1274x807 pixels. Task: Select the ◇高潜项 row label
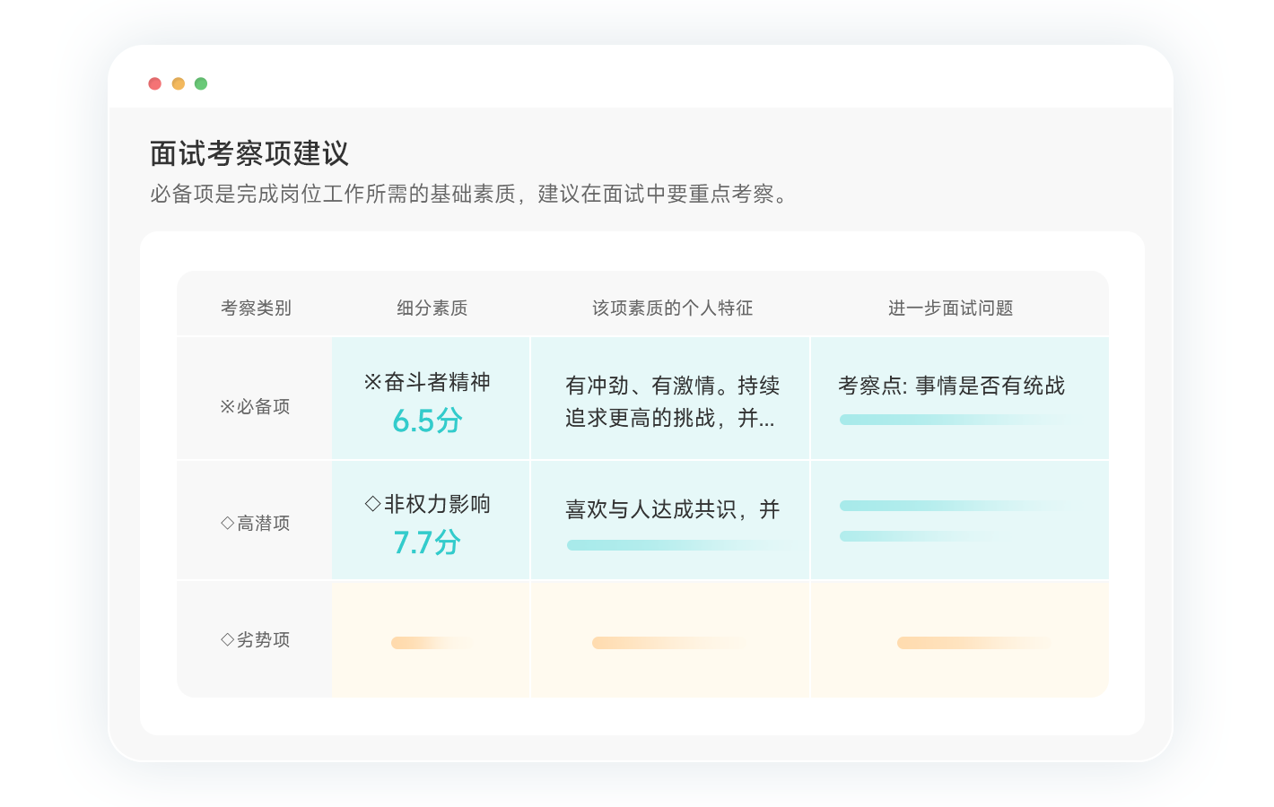click(255, 524)
